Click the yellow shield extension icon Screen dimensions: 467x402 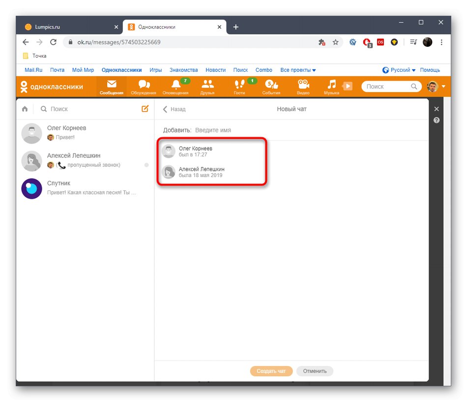pyautogui.click(x=394, y=42)
